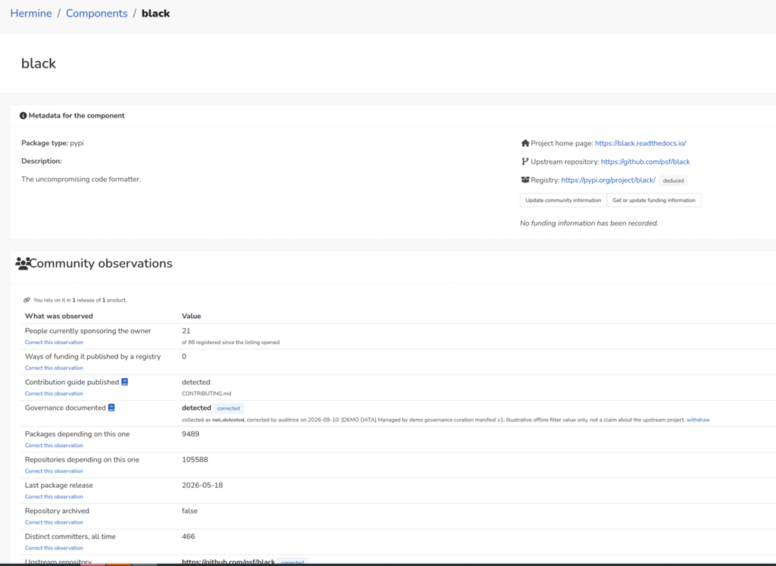Image resolution: width=776 pixels, height=566 pixels.
Task: Click the link icon beside 'You rely on it'
Action: [x=27, y=300]
